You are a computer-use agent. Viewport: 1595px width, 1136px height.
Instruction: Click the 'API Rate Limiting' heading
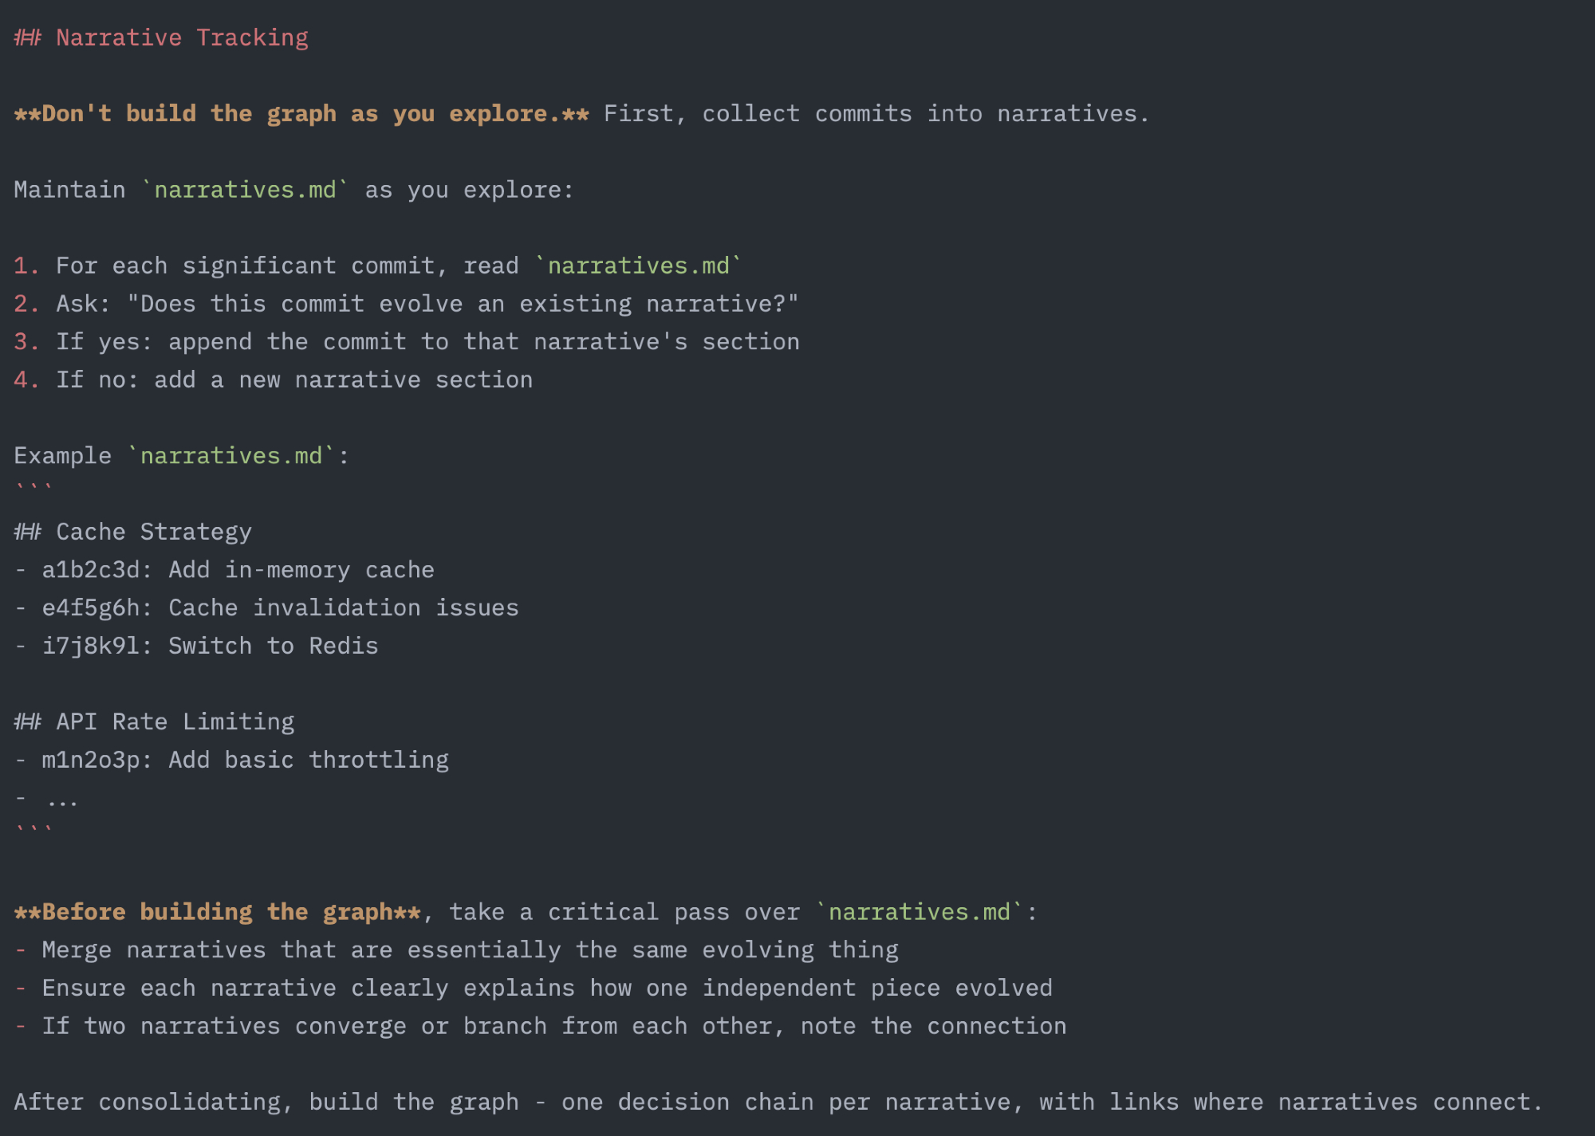[175, 721]
